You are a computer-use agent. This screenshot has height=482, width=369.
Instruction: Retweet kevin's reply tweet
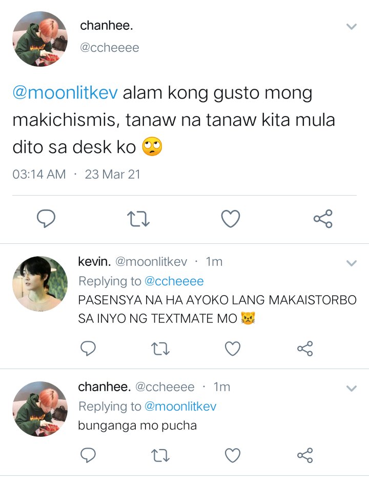click(160, 349)
